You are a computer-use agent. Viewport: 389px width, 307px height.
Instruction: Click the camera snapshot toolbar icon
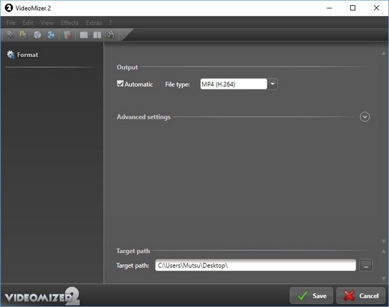[x=110, y=35]
